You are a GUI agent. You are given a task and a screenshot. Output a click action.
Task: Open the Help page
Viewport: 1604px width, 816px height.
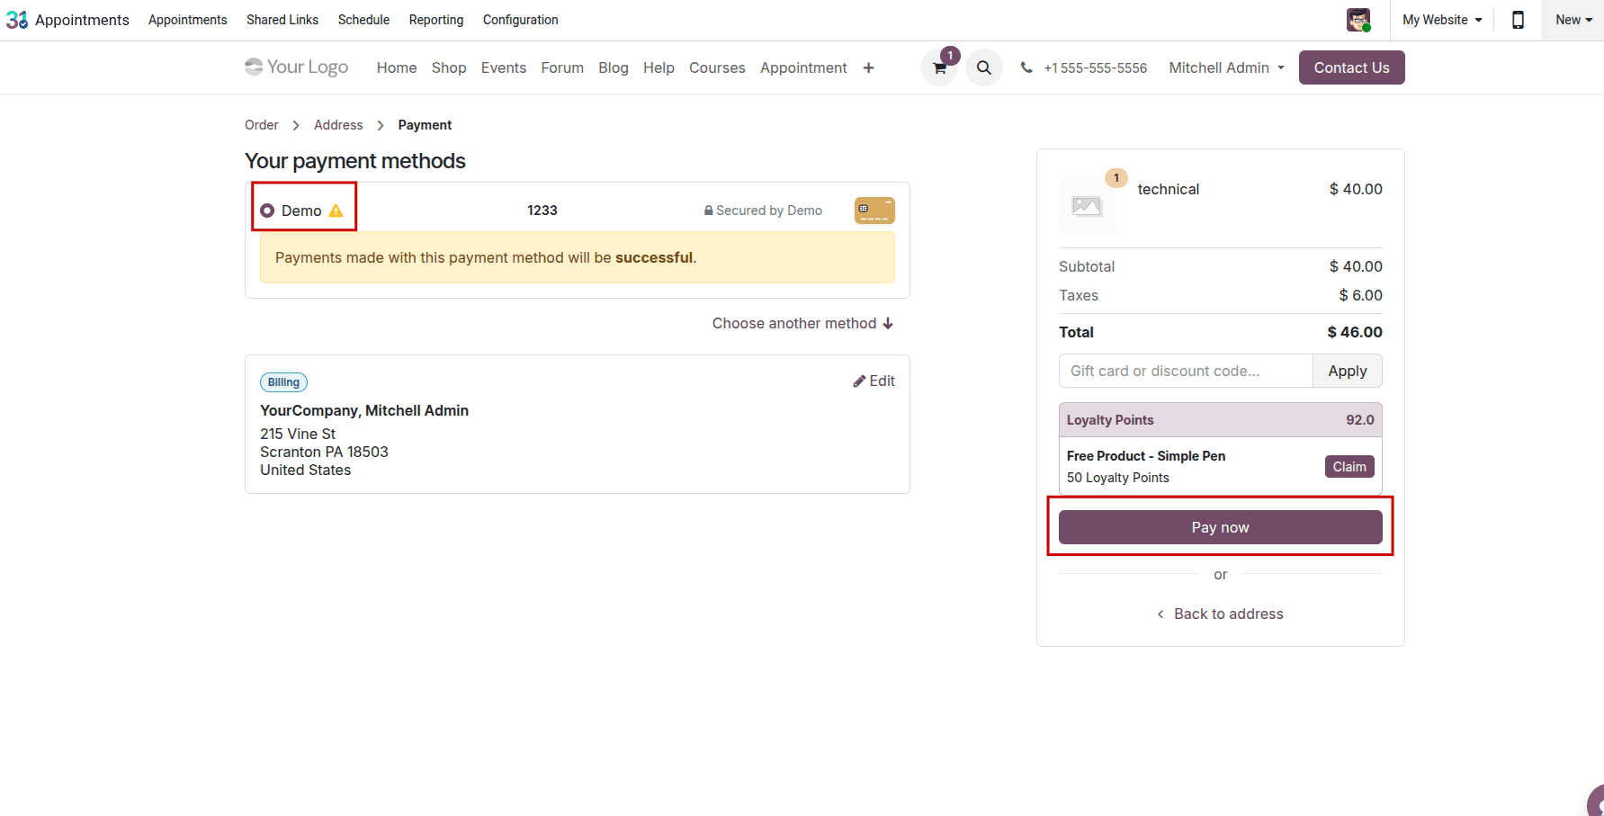(659, 67)
